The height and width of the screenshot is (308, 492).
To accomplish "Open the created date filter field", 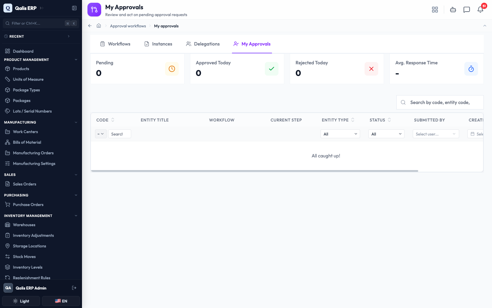I will (x=475, y=134).
